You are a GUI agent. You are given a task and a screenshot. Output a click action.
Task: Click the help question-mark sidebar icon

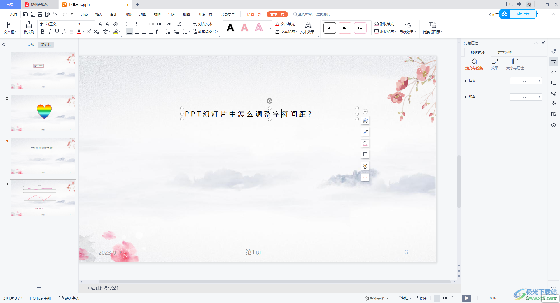point(554,125)
